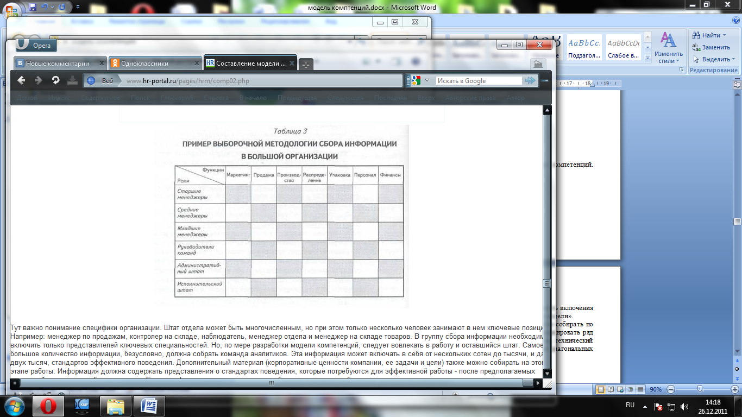Screen dimensions: 742x417
Task: Click Найти in Word's editing group
Action: [707, 35]
